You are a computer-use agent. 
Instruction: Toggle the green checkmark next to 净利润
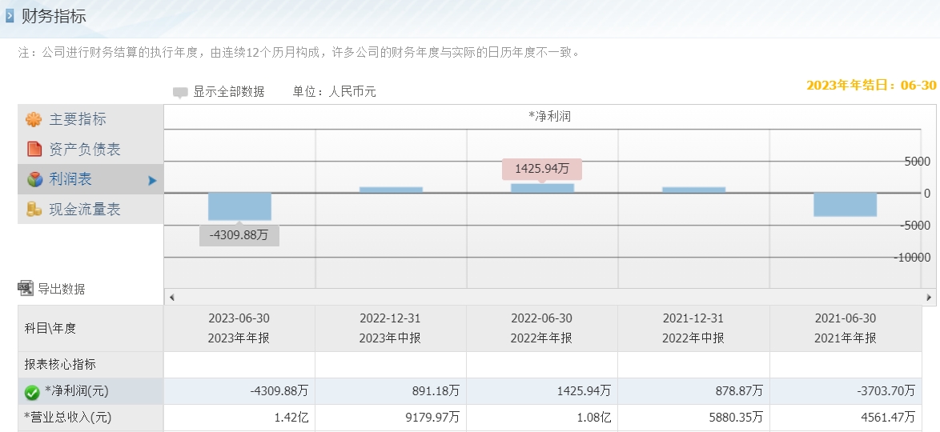point(32,393)
